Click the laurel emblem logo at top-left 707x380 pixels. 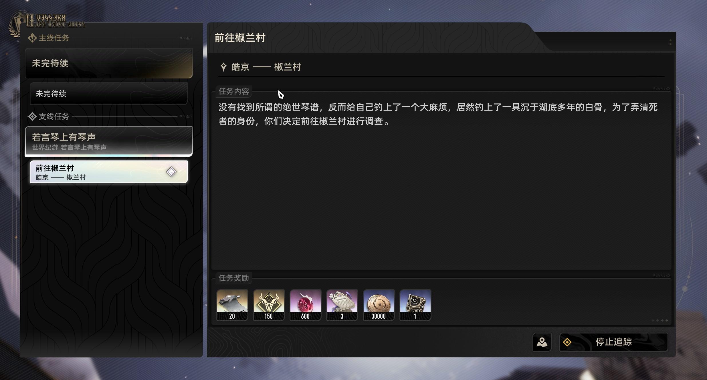click(x=20, y=24)
